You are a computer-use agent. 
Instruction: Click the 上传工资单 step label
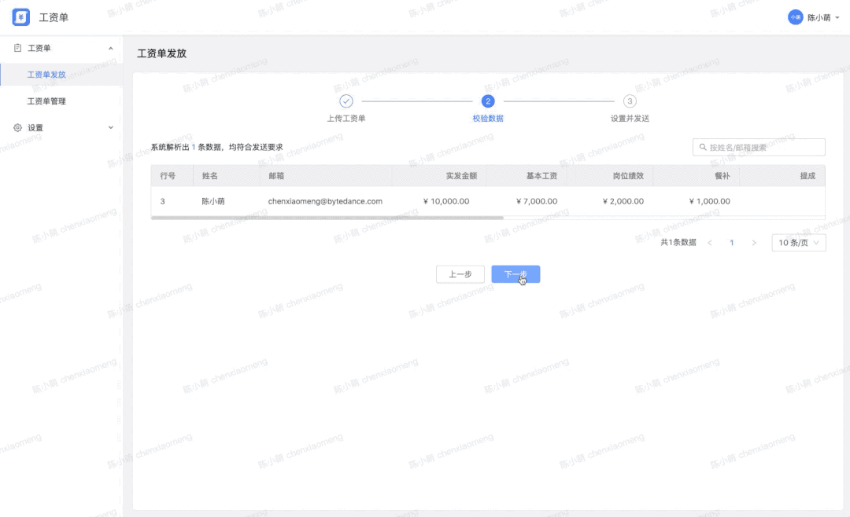[346, 119]
